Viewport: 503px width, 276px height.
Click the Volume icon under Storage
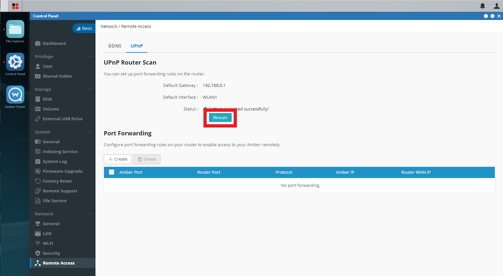[x=38, y=109]
